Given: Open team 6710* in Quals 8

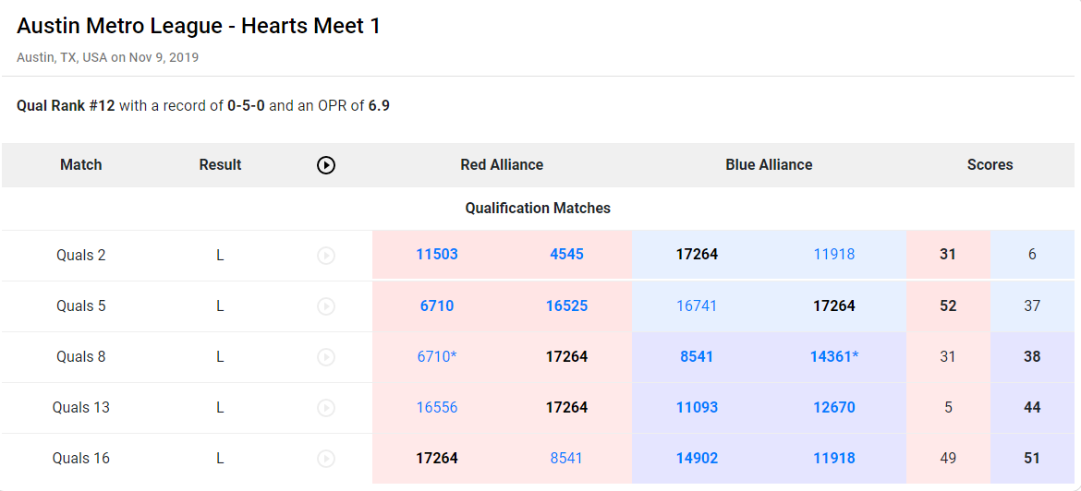Looking at the screenshot, I should [437, 356].
